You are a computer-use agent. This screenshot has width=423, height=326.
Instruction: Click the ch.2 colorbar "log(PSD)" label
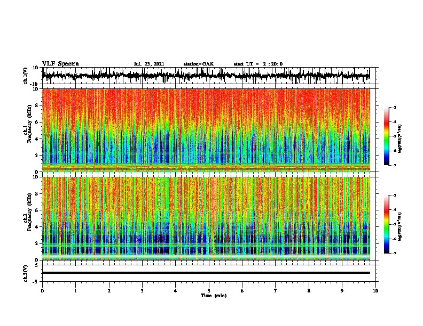(400, 226)
